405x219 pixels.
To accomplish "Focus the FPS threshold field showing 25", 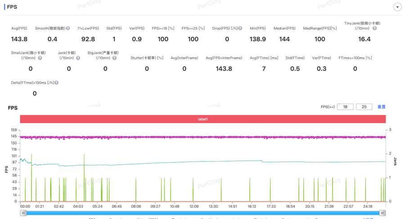I will click(x=364, y=107).
